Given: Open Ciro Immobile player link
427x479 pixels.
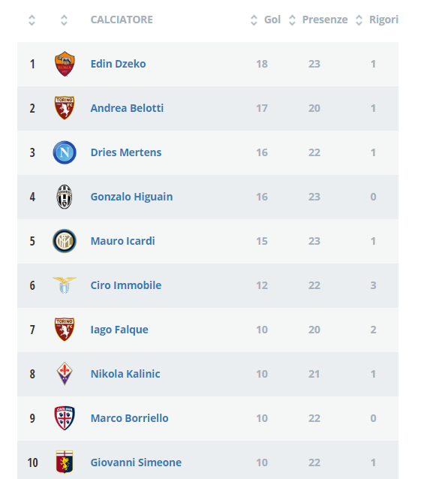Looking at the screenshot, I should click(126, 285).
